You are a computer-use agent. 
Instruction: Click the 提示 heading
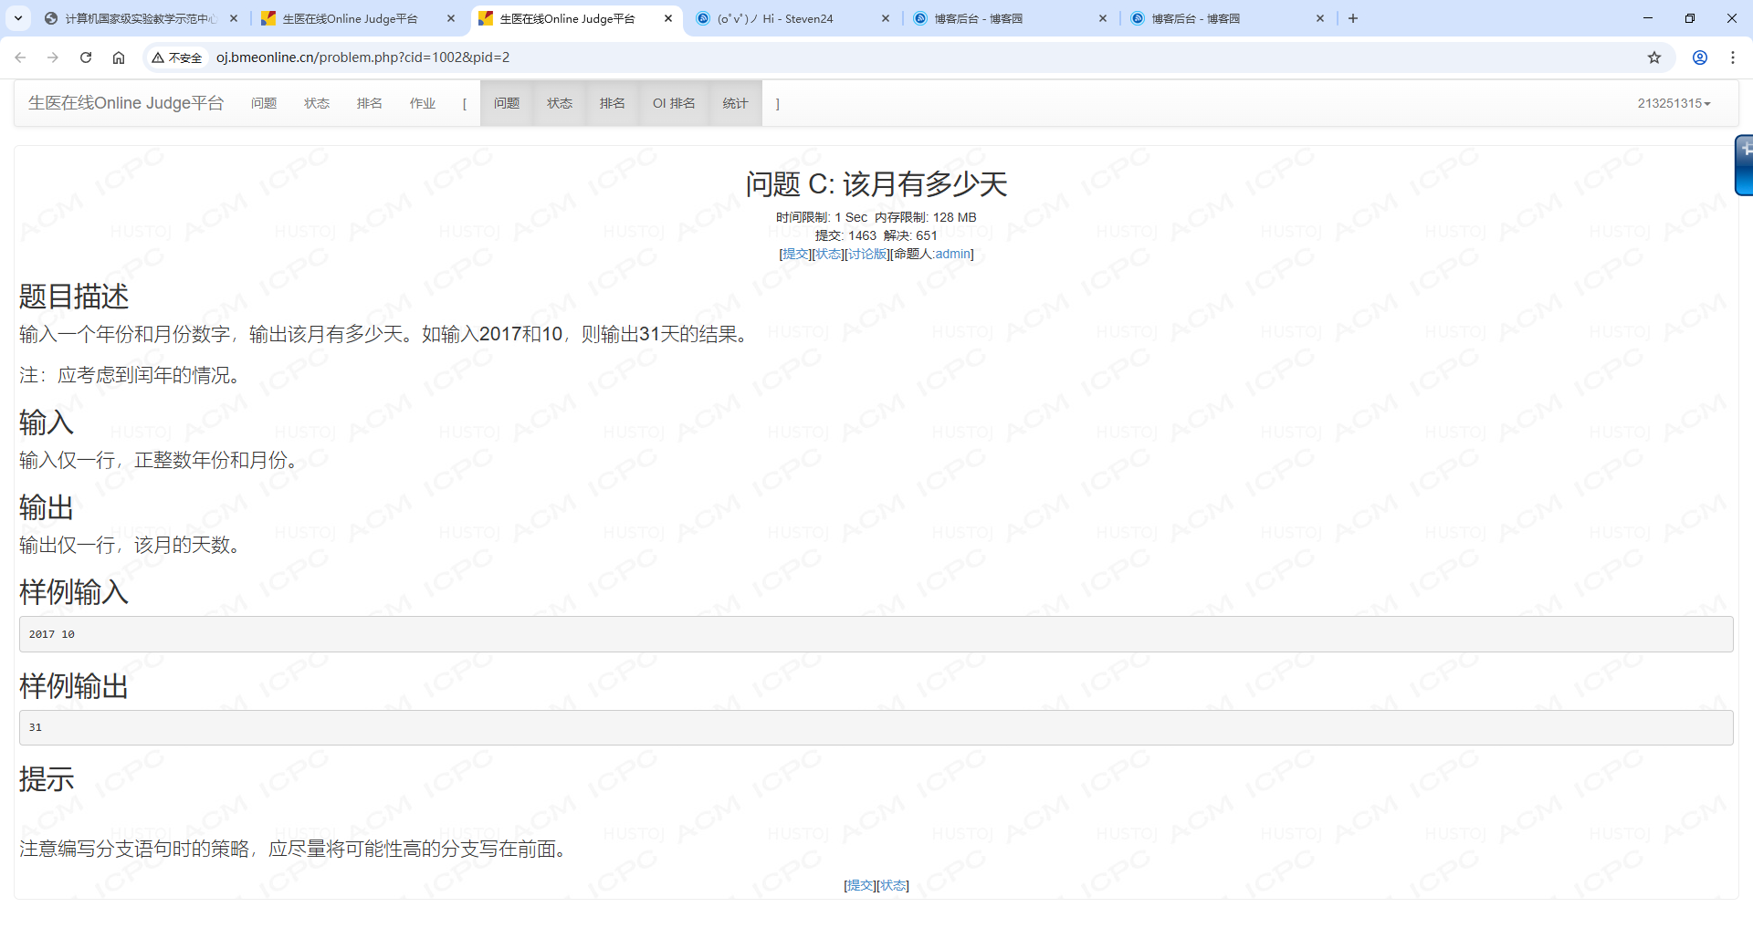coord(47,779)
